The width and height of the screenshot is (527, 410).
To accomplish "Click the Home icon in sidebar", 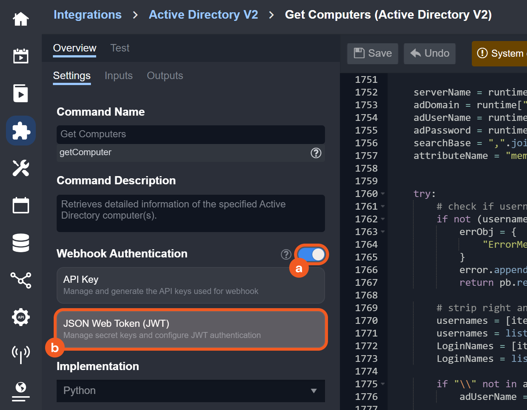I will (21, 19).
